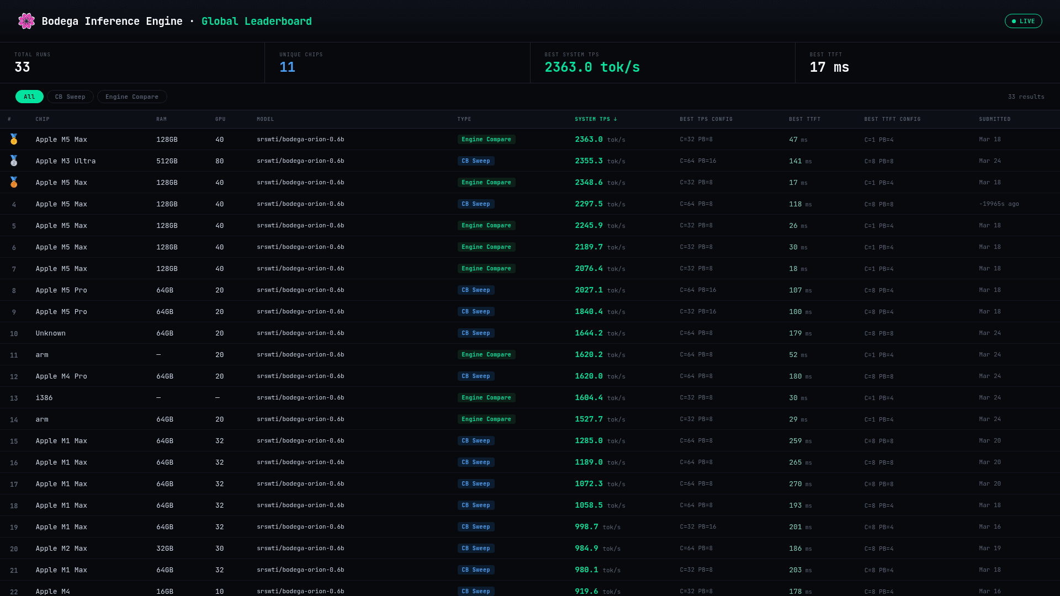1060x596 pixels.
Task: Sort by Submitted column header
Action: click(x=994, y=119)
